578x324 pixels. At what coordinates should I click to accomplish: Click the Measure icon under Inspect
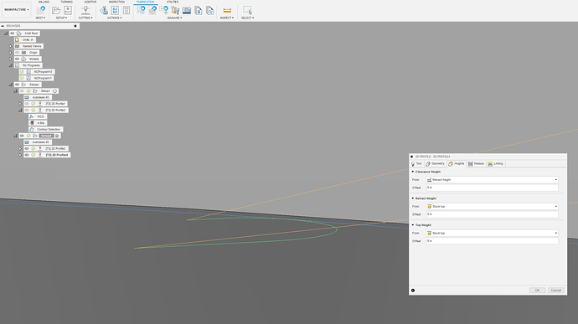point(227,11)
